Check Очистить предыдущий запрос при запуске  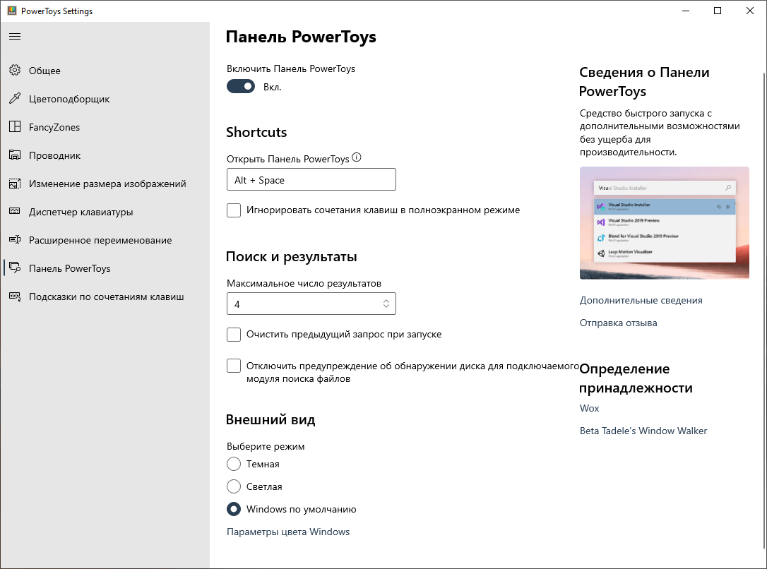(x=234, y=335)
